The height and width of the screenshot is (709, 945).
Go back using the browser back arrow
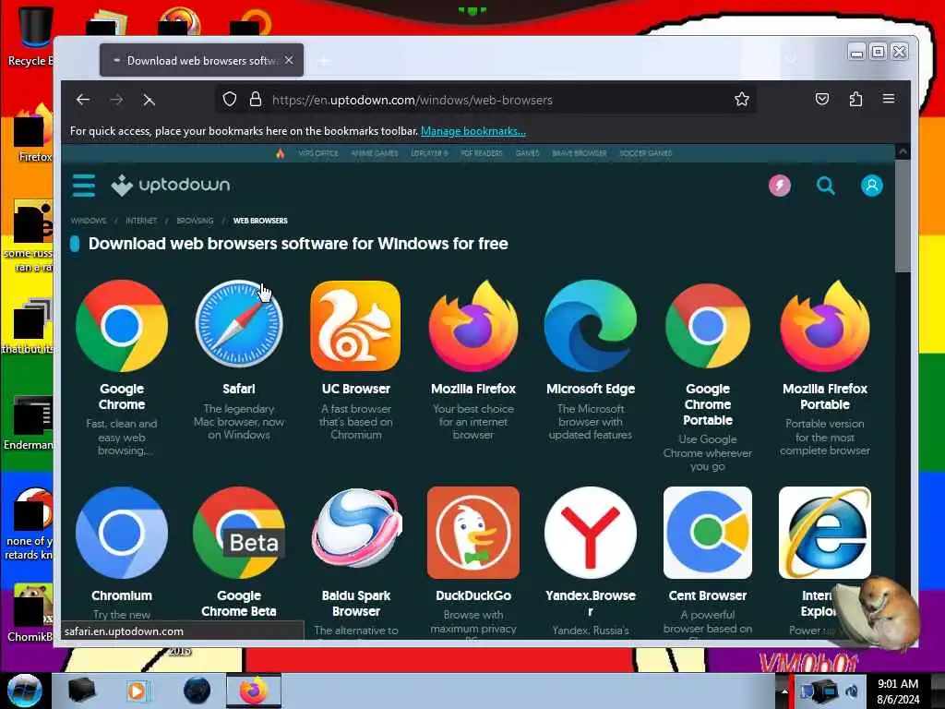point(83,100)
